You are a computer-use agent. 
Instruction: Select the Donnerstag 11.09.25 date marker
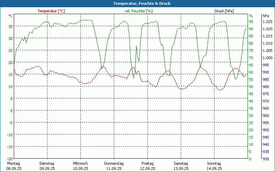114,166
